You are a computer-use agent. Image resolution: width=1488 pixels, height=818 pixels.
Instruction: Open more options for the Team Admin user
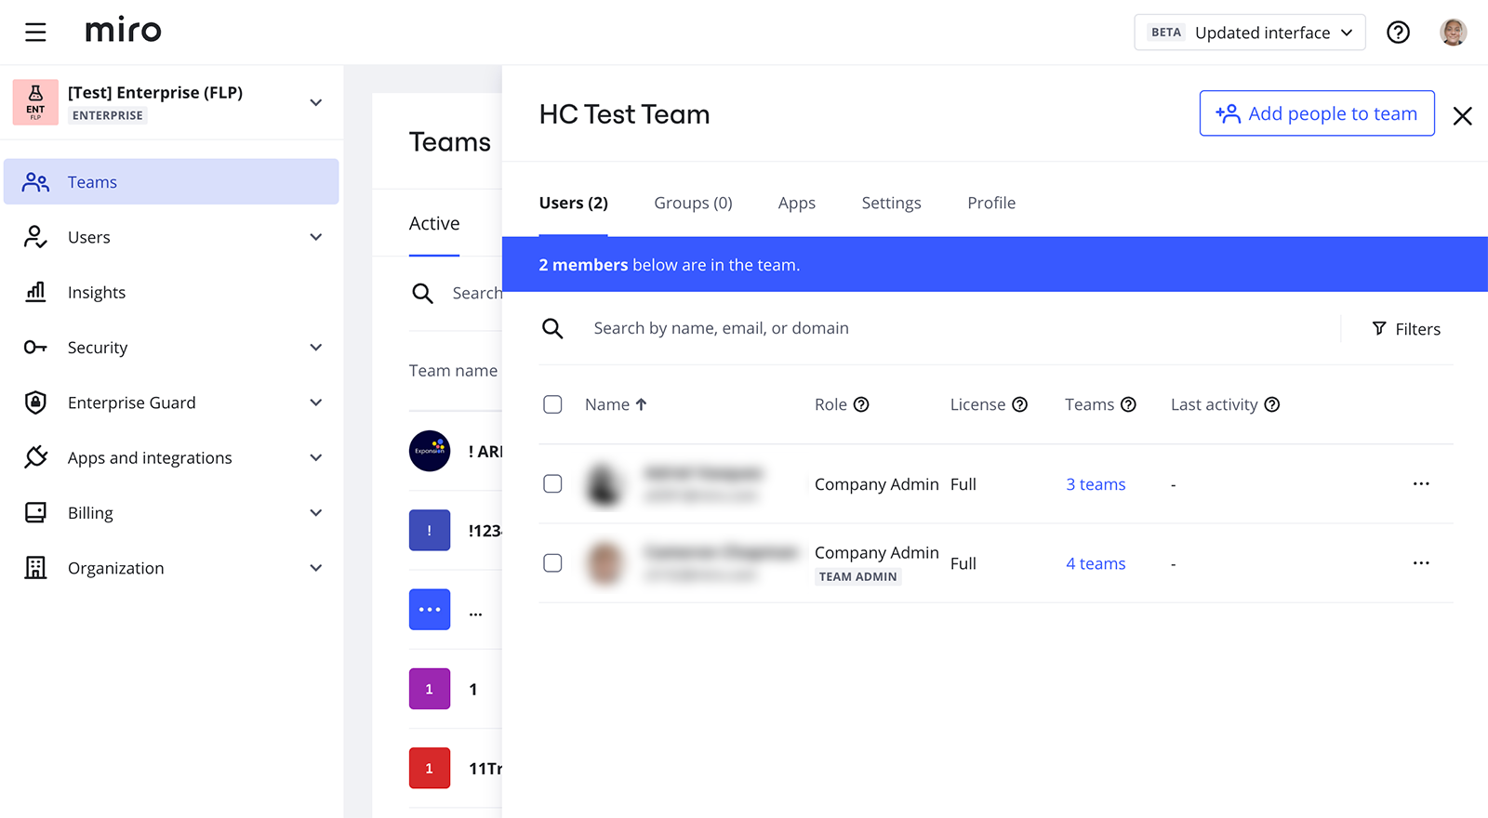(x=1420, y=563)
